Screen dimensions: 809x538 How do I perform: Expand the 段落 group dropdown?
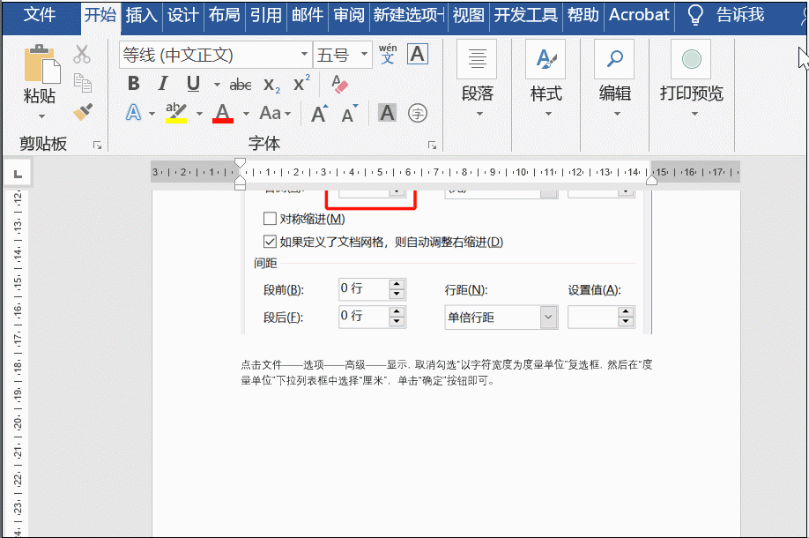479,114
